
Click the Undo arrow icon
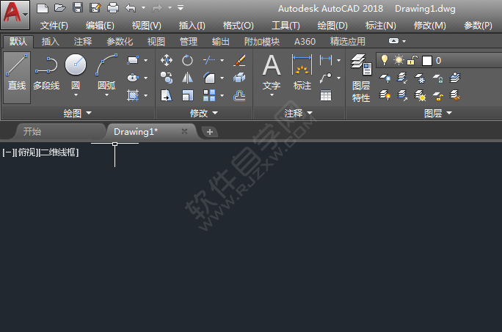pos(131,7)
